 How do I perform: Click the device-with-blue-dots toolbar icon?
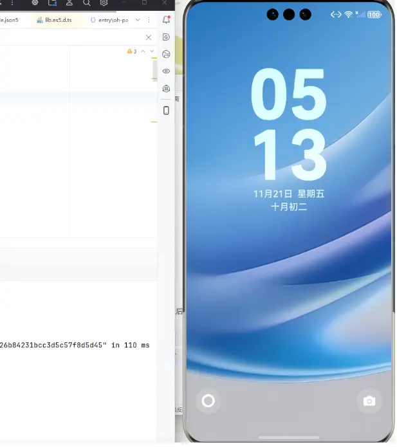click(52, 3)
